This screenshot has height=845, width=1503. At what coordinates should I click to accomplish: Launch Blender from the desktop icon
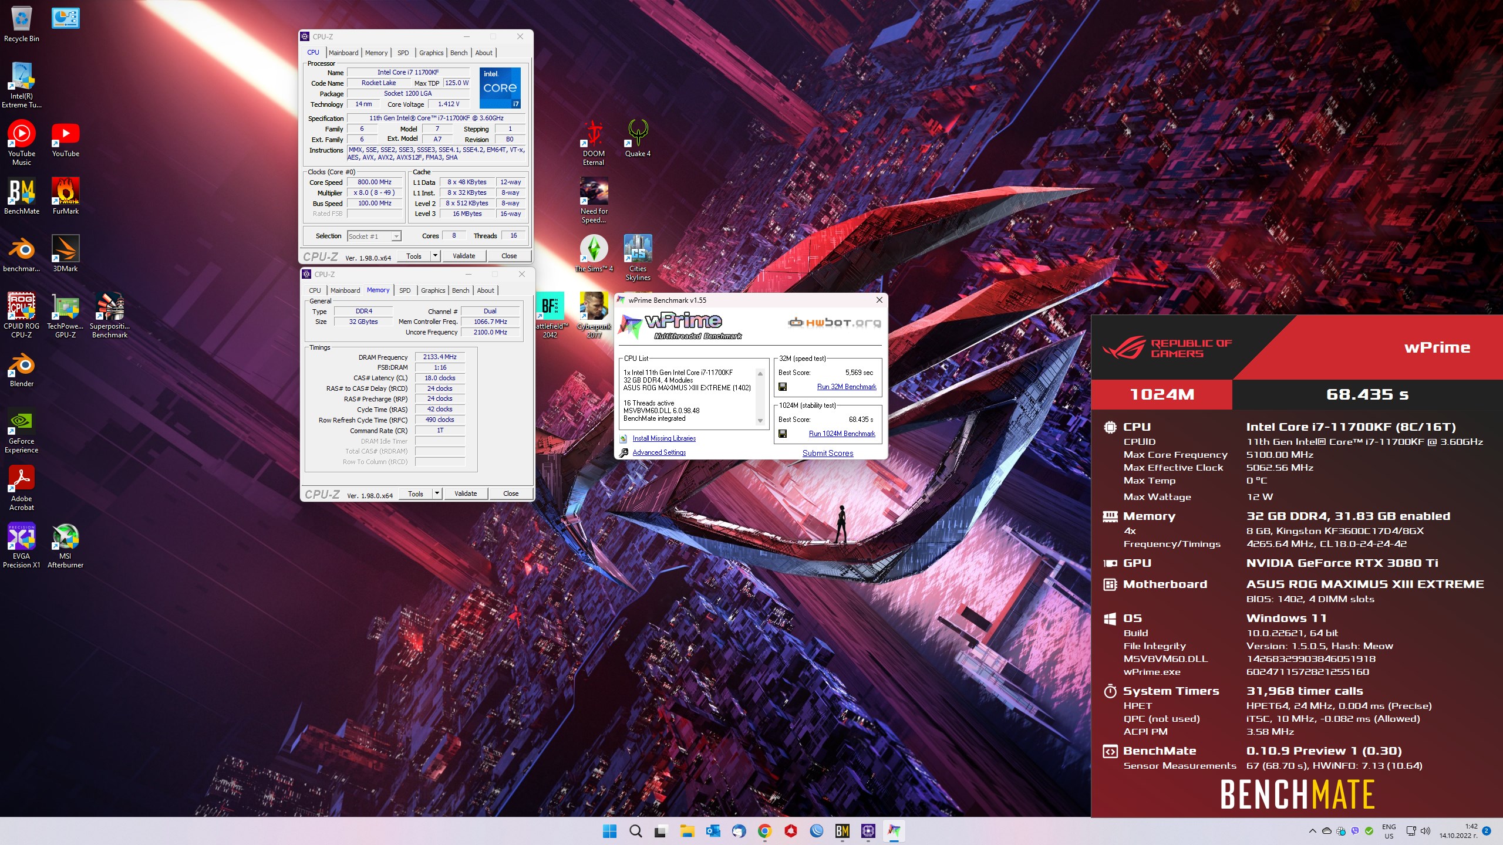click(x=21, y=369)
